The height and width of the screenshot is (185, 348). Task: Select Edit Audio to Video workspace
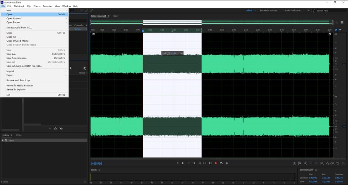(268, 11)
